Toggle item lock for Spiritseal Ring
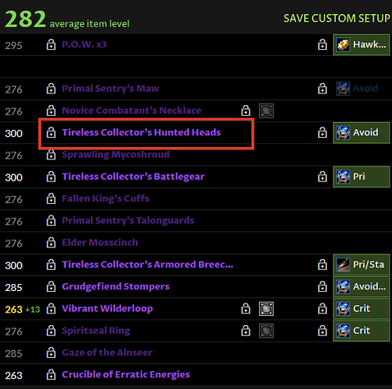This screenshot has height=389, width=392. (x=51, y=331)
